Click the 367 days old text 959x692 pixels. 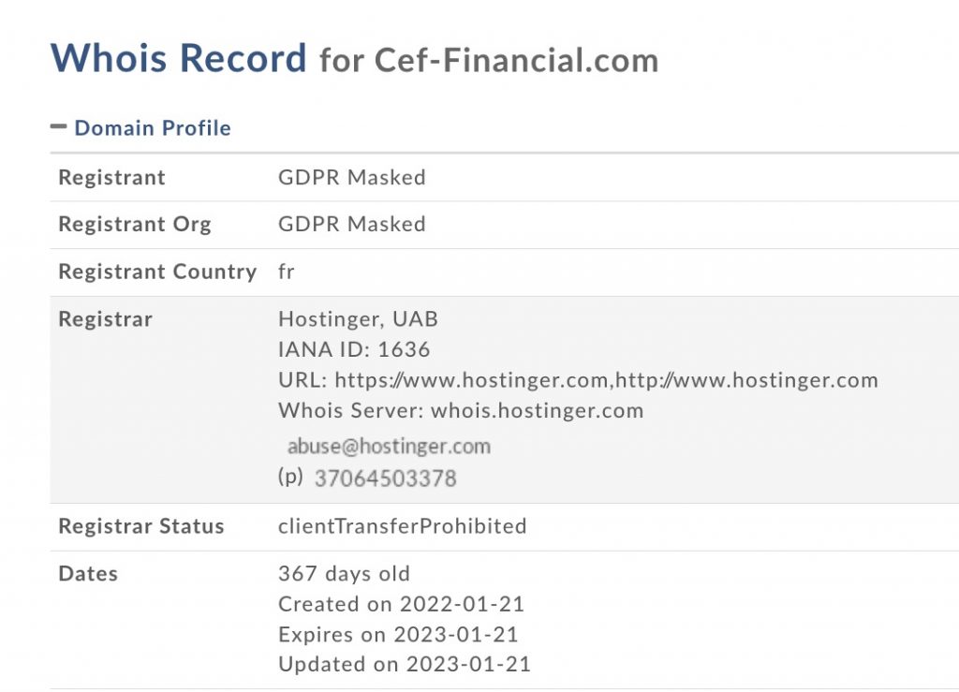(x=344, y=573)
